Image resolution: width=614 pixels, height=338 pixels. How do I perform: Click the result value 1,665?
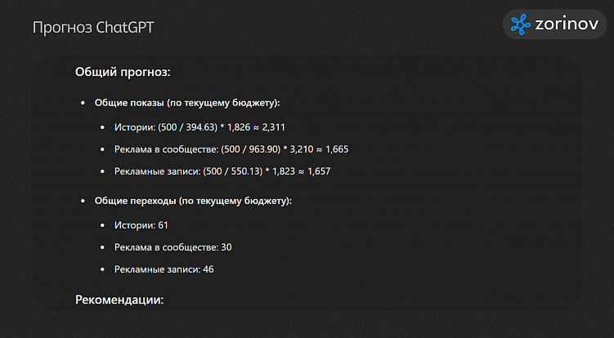(x=337, y=149)
